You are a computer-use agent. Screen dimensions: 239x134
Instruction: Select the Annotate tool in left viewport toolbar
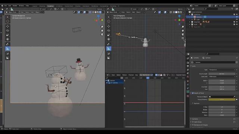[x=7, y=44]
